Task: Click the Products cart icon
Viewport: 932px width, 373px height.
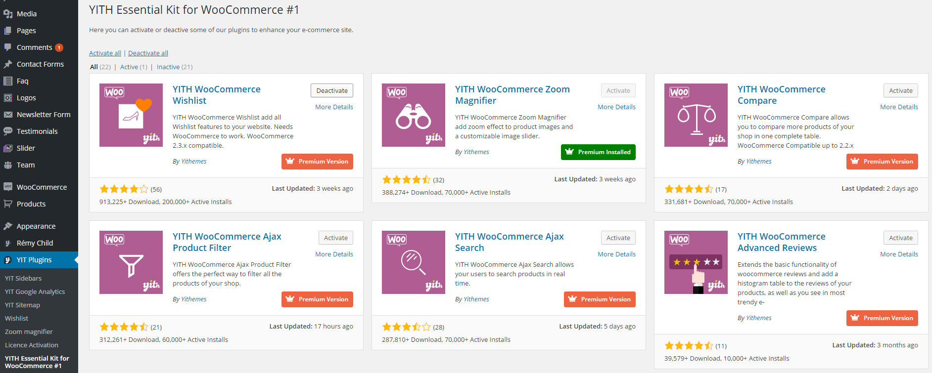Action: (8, 204)
